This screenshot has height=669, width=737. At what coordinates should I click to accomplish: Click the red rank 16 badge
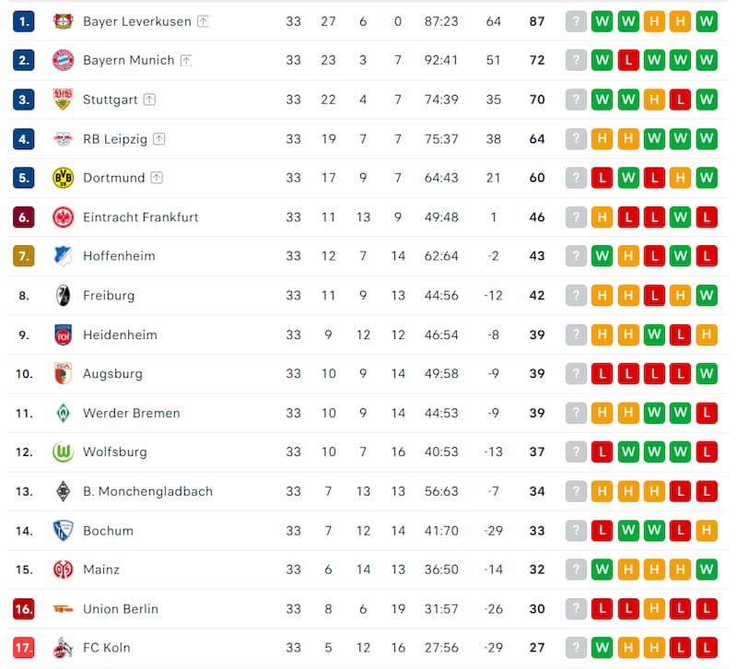click(24, 609)
